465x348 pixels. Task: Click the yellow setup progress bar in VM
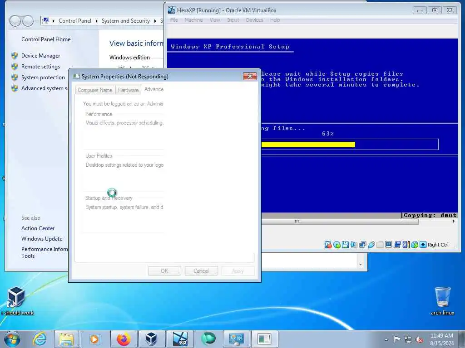[308, 145]
